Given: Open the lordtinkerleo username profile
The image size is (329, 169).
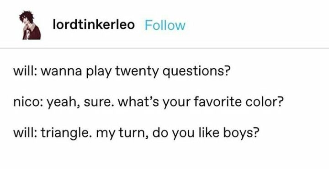Looking at the screenshot, I should click(x=94, y=25).
